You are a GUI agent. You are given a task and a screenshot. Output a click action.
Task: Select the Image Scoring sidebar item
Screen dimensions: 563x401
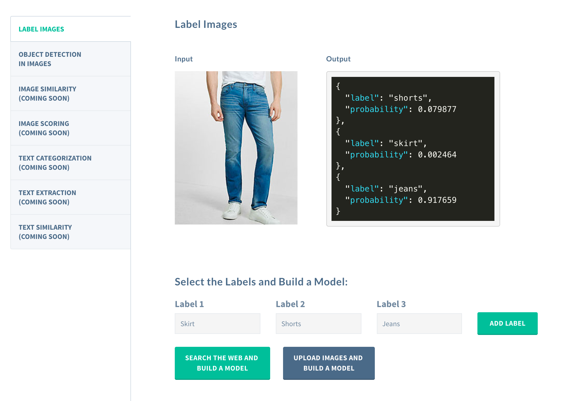pyautogui.click(x=44, y=128)
